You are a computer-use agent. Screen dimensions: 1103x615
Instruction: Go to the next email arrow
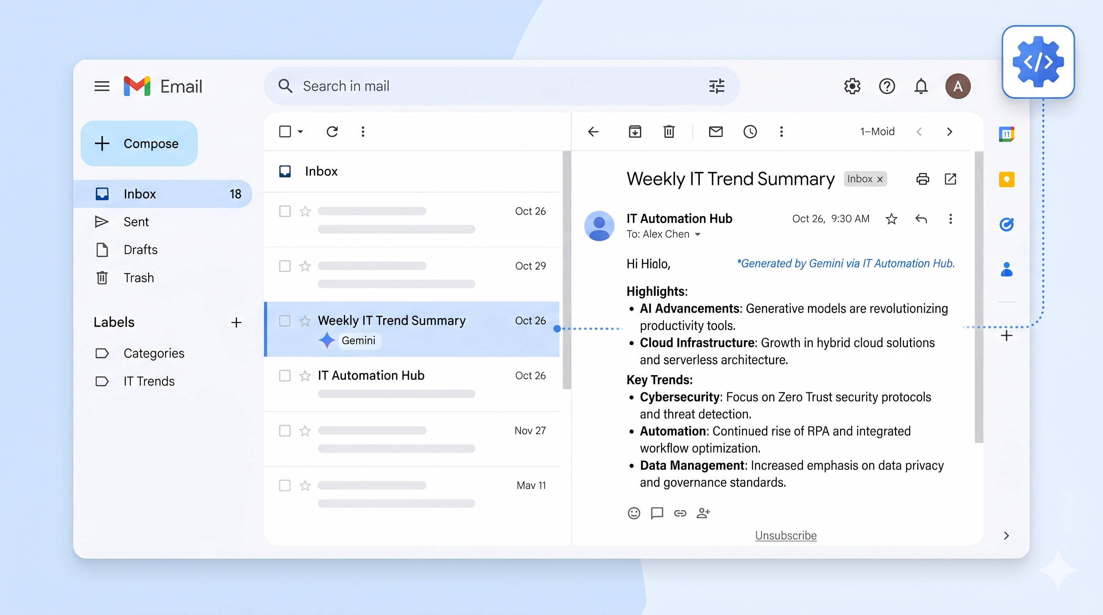[950, 132]
